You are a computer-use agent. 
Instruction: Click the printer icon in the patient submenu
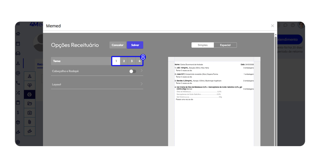click(x=30, y=94)
